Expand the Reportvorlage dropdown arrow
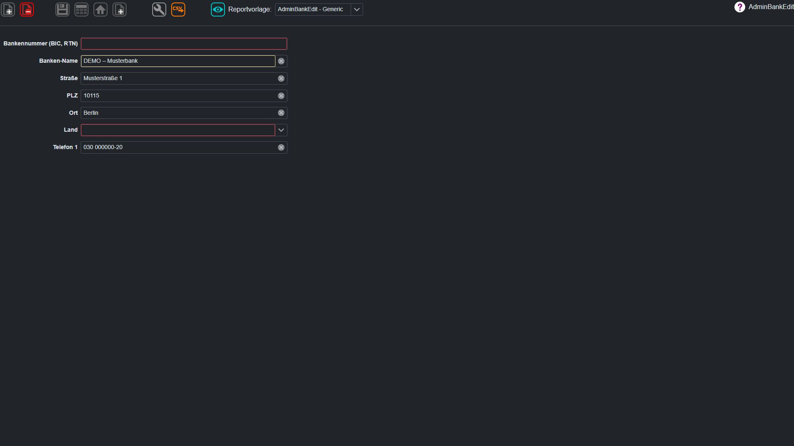Screen dimensions: 794x446 tap(357, 9)
